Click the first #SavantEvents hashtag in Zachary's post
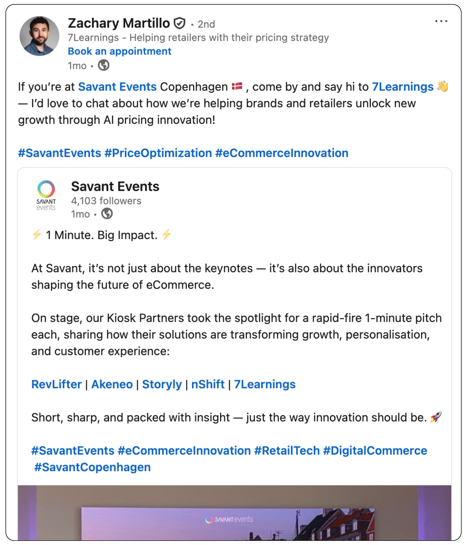The height and width of the screenshot is (545, 467). pos(59,153)
